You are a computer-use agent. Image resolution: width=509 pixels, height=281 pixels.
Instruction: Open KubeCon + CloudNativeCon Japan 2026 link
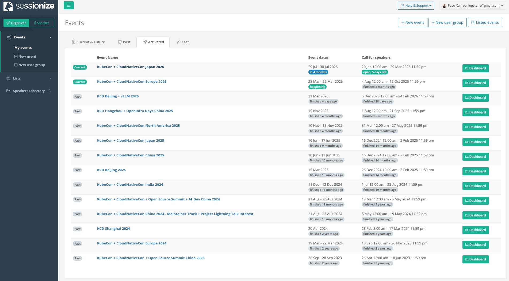[131, 67]
